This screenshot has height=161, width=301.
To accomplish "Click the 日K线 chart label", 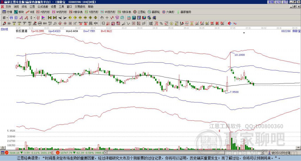I will [x=5, y=29].
